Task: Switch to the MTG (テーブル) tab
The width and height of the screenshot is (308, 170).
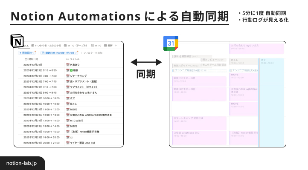Action: 76,46
